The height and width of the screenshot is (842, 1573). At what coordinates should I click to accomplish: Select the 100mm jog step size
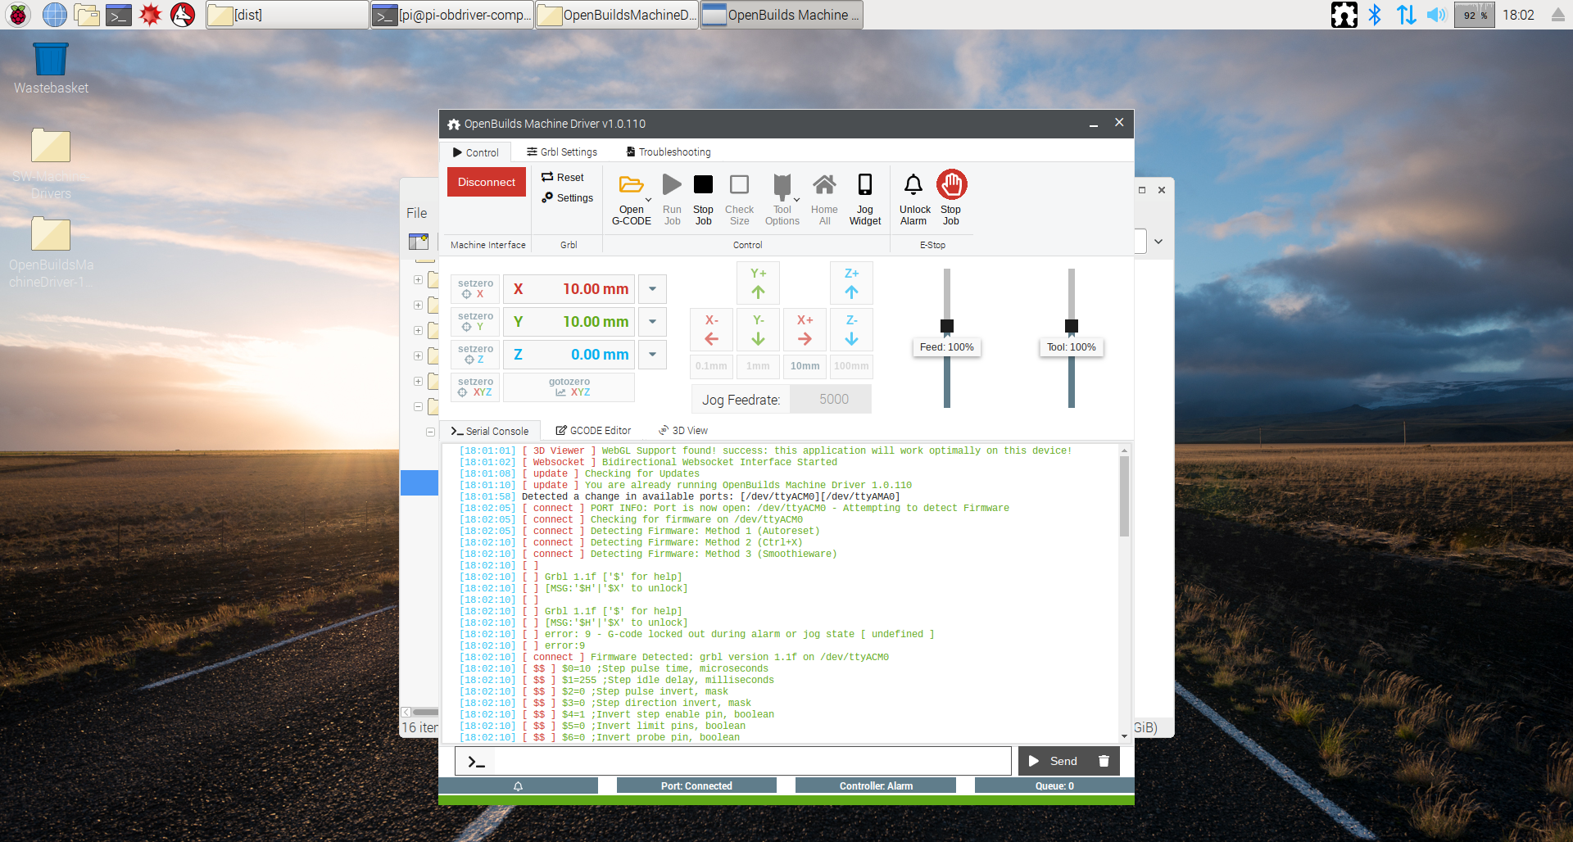pyautogui.click(x=851, y=366)
